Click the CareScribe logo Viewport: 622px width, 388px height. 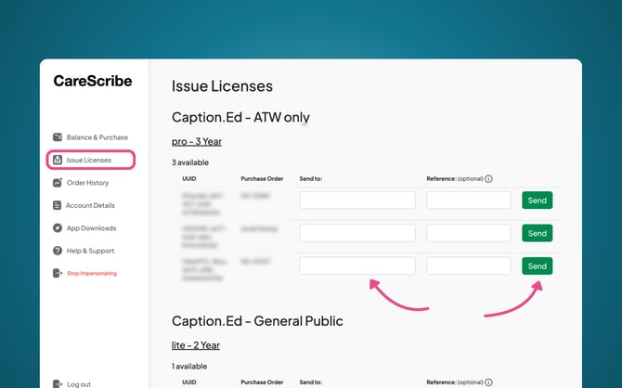[93, 82]
